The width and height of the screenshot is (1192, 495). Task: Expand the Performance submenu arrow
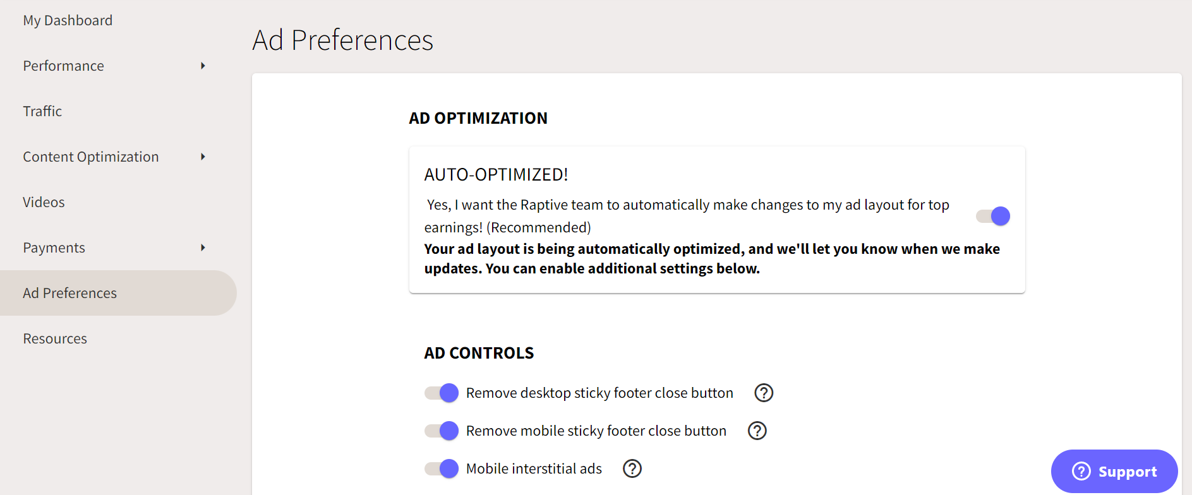click(203, 66)
